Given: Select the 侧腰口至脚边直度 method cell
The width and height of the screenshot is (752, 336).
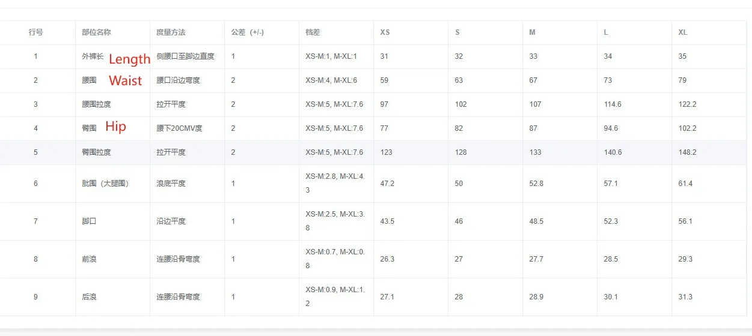Looking at the screenshot, I should [x=185, y=56].
